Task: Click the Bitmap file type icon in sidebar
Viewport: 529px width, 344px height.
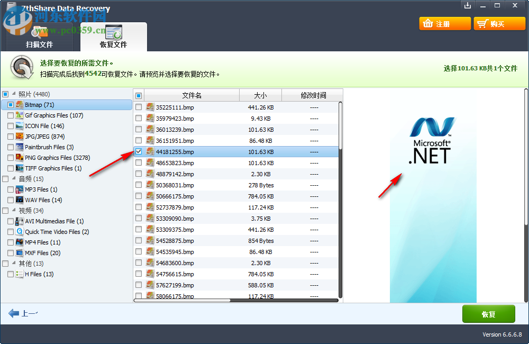Action: pos(19,105)
